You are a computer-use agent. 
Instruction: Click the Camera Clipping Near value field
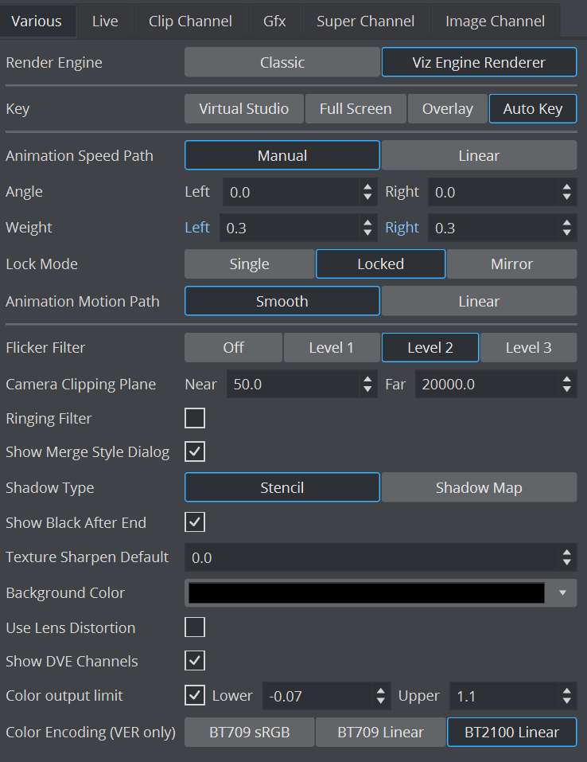point(293,385)
